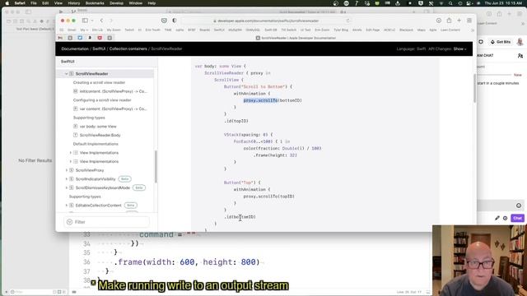This screenshot has height=296, width=527.
Task: Click settings gear icon beside Chat button
Action: (505, 218)
